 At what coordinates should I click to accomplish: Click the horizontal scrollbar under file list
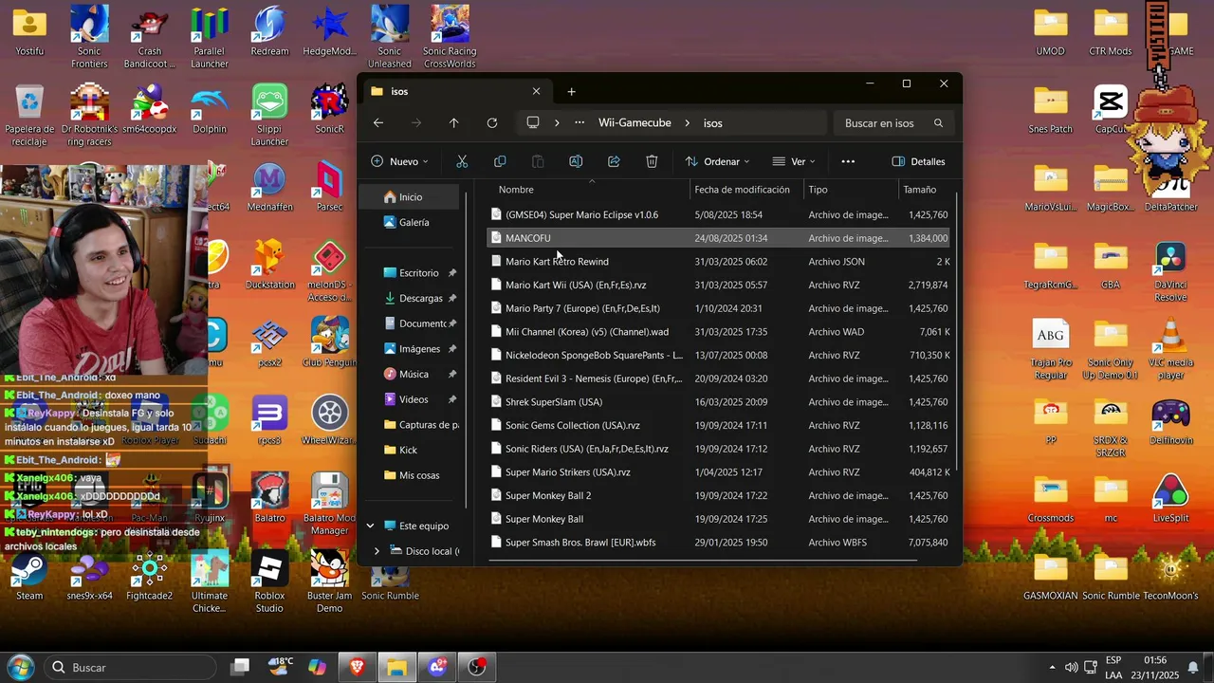click(702, 561)
